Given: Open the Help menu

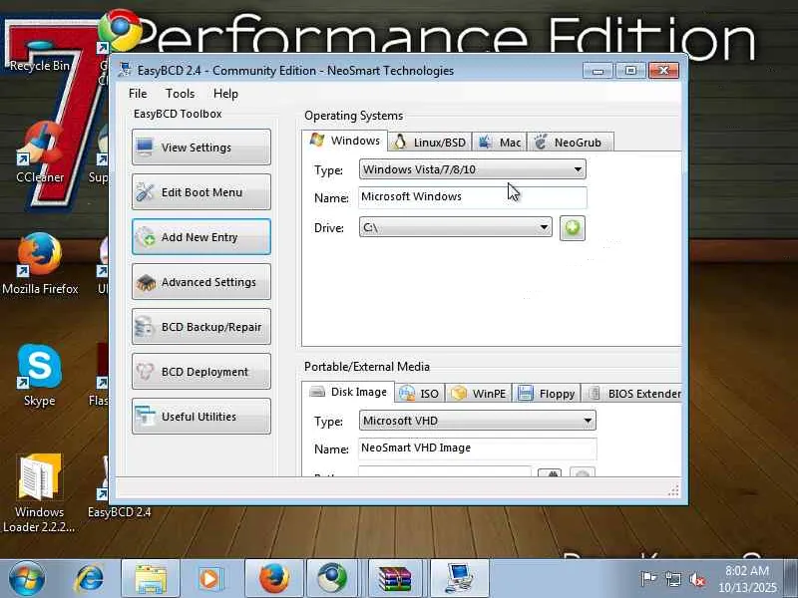Looking at the screenshot, I should click(x=225, y=94).
